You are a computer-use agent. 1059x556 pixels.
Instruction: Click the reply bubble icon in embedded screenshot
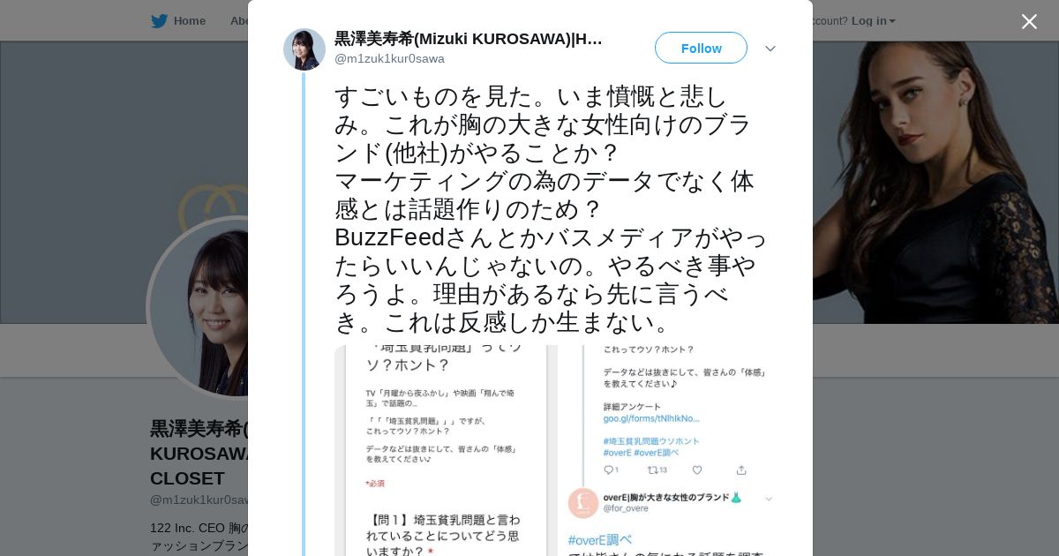click(x=610, y=470)
